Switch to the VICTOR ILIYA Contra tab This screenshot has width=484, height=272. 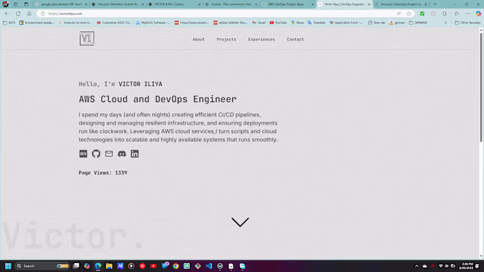coord(174,4)
